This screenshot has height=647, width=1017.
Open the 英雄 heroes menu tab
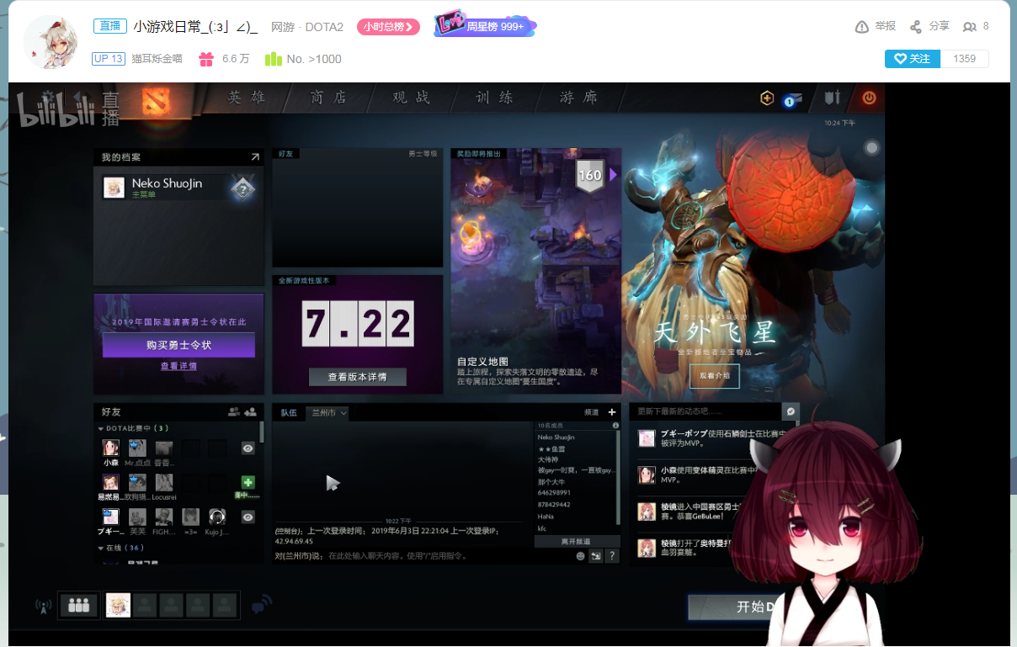pyautogui.click(x=247, y=98)
